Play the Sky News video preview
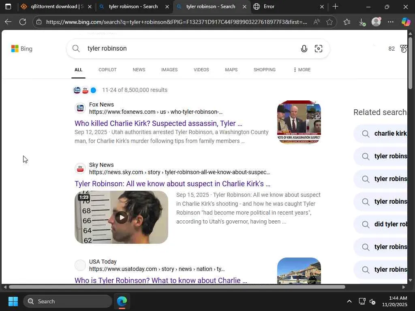415x311 pixels. click(x=122, y=217)
